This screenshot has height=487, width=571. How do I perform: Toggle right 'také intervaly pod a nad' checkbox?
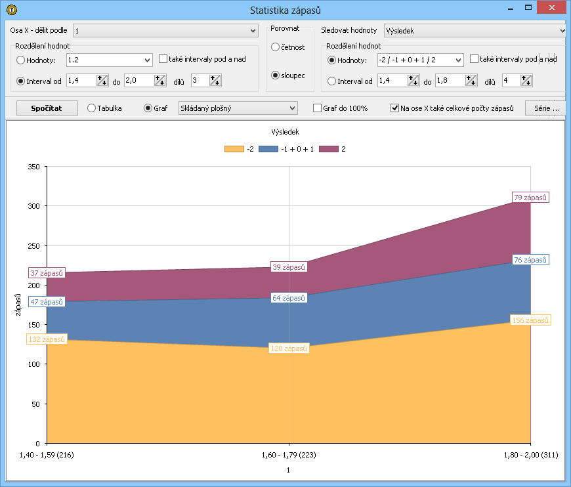pos(474,58)
